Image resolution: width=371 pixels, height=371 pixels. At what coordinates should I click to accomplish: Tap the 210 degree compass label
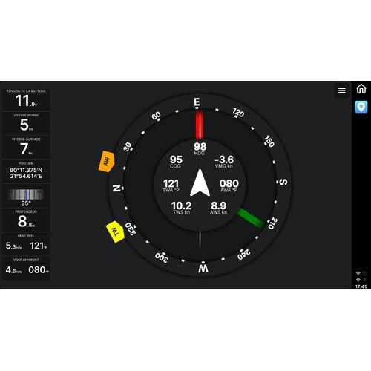pos(273,223)
